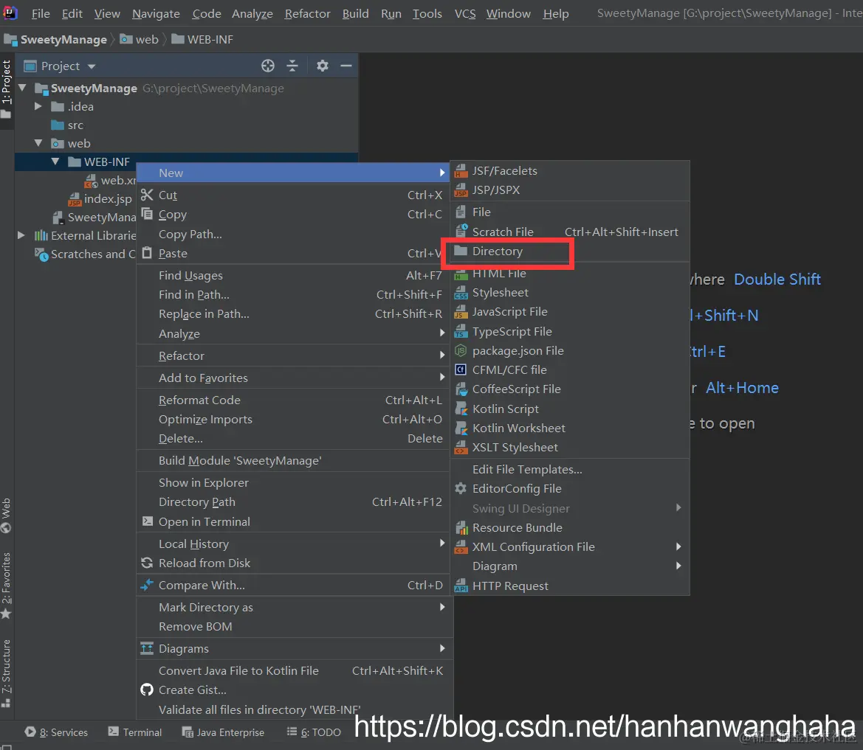Click the Reload from Disk icon
863x750 pixels.
pos(146,563)
